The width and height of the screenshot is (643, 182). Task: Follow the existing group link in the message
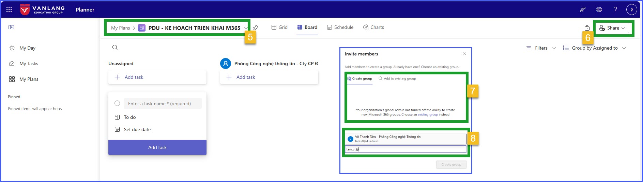428,114
